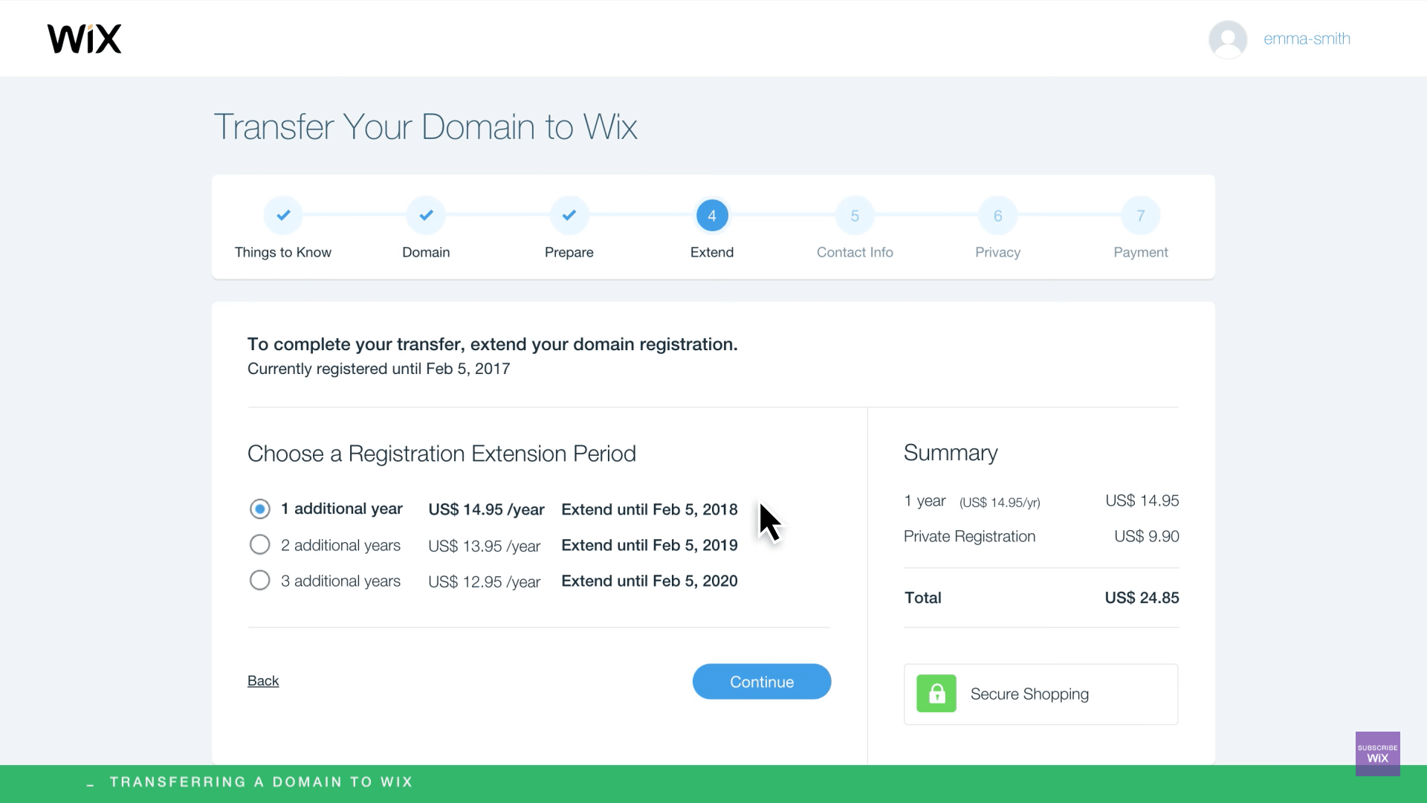
Task: Click 'Choose a Registration Extension Period' heading
Action: (x=441, y=454)
